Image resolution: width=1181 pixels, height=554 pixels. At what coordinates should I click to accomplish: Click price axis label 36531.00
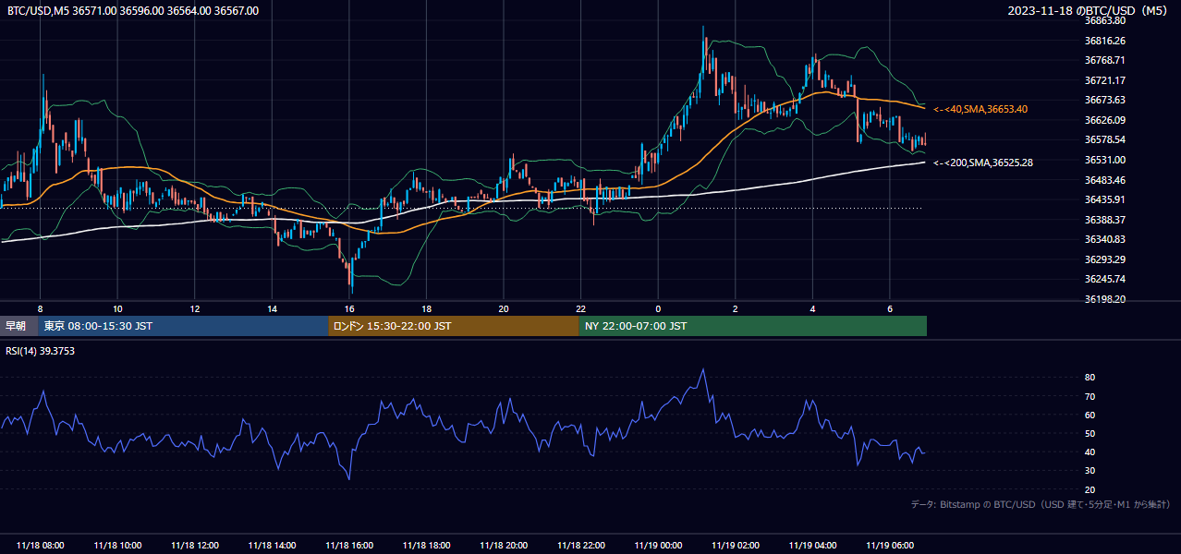click(1105, 160)
